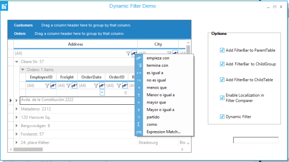Viewport: 289px width, 162px height.
Task: Click the OrderDate filter funnel icon
Action: 96,85
